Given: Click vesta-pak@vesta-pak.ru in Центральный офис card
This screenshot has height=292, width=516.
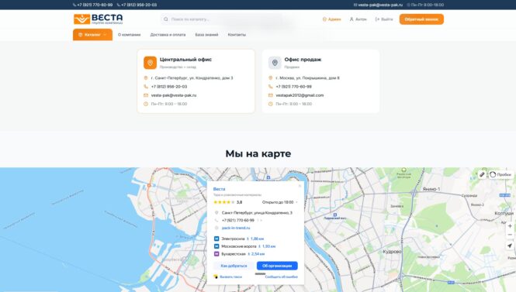Looking at the screenshot, I should point(174,95).
